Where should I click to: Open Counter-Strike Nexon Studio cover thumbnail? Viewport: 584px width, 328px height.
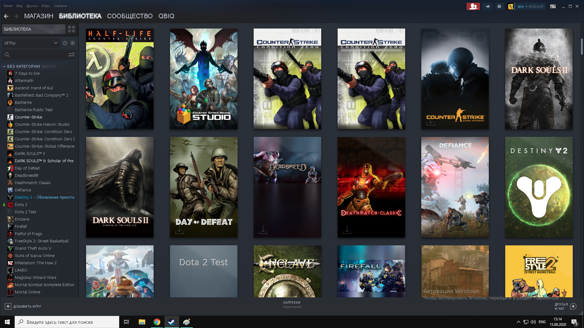coord(204,79)
